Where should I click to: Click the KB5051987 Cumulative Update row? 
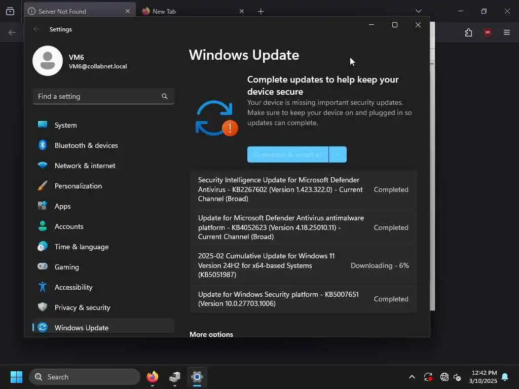coord(303,265)
